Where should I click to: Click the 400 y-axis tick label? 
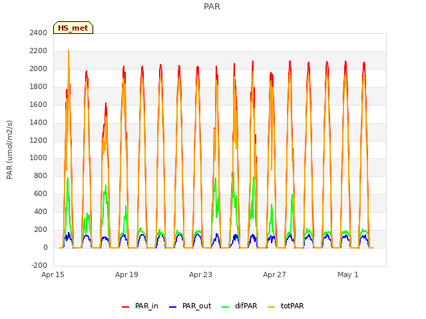(41, 211)
